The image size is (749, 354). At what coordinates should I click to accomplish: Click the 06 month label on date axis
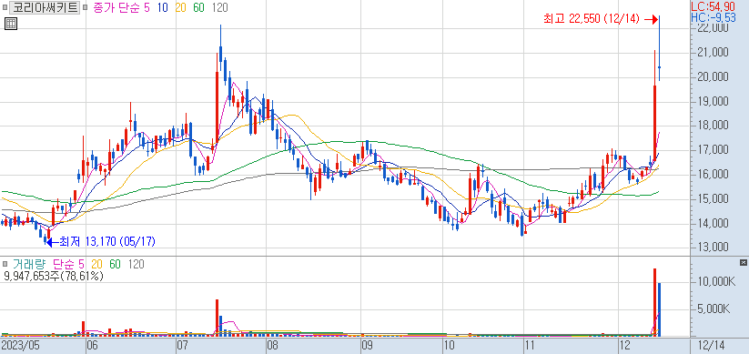92,345
